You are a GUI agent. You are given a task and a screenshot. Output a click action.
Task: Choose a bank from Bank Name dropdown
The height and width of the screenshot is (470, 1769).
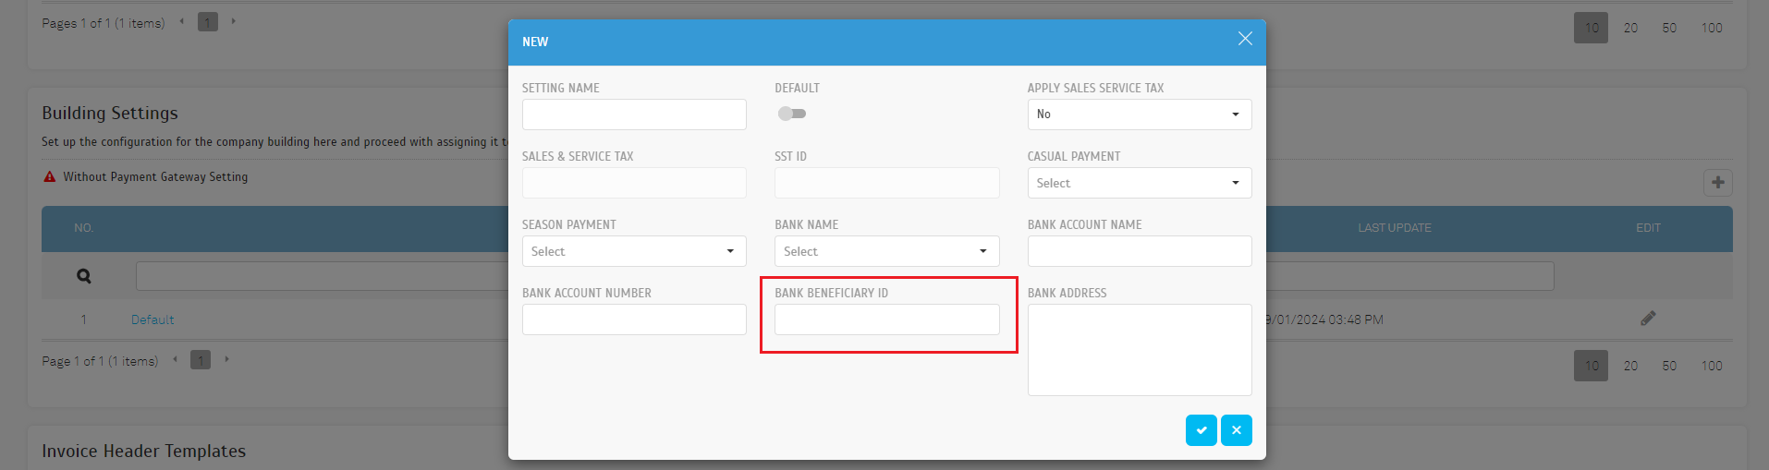tap(885, 251)
